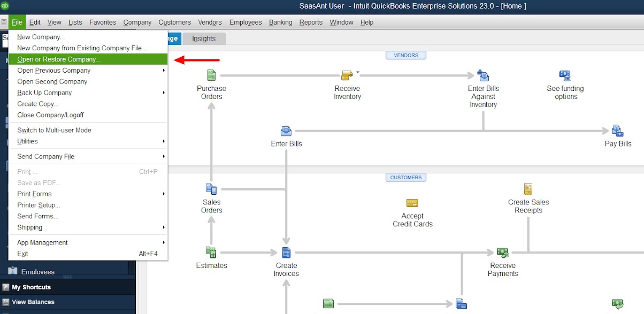Image resolution: width=644 pixels, height=314 pixels.
Task: Close the open File menu
Action: [17, 22]
